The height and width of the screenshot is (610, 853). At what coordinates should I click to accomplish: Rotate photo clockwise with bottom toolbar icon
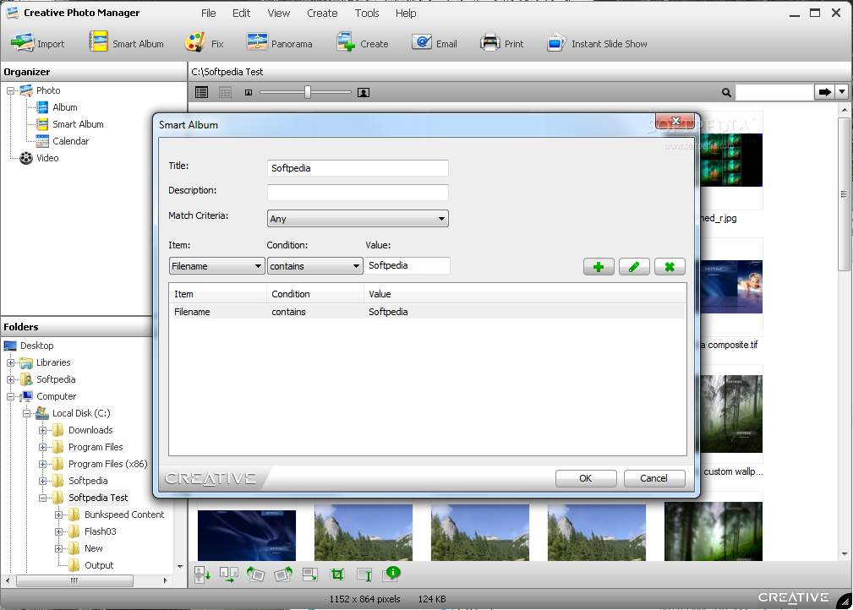(x=283, y=574)
